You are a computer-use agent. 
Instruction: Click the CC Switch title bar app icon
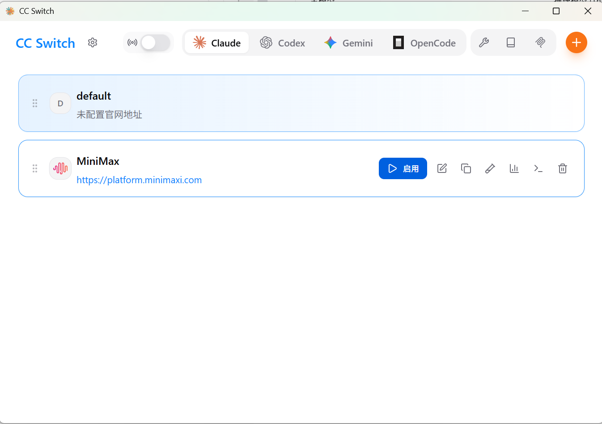click(x=10, y=11)
